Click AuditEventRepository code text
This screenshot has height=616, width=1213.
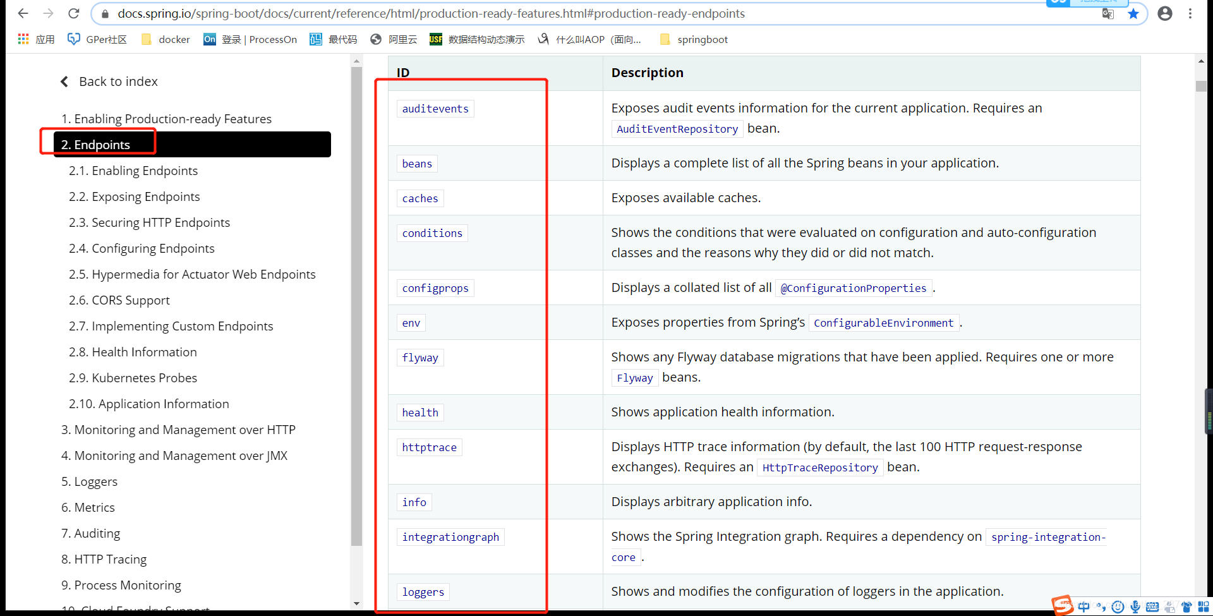point(677,129)
